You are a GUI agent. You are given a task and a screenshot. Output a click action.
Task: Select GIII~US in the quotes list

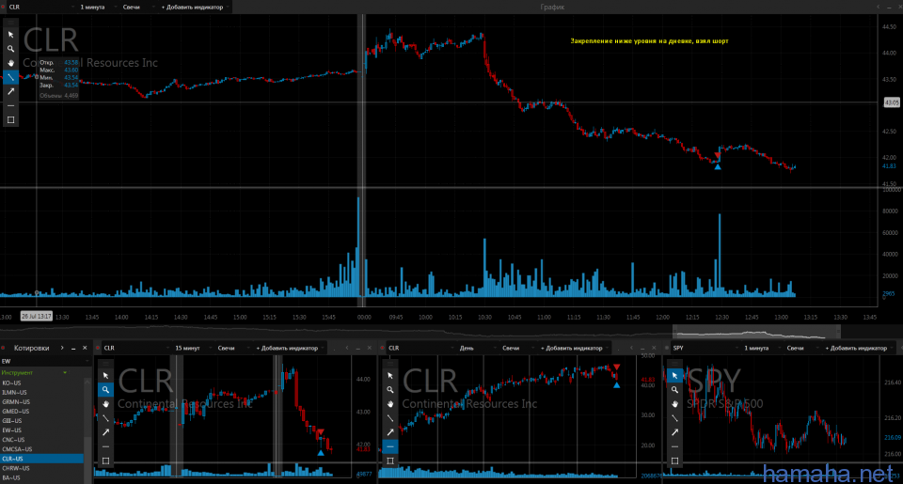coord(41,421)
